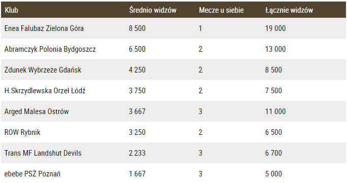Select the Łącznie widzów column header
347x183 pixels.
pyautogui.click(x=289, y=10)
